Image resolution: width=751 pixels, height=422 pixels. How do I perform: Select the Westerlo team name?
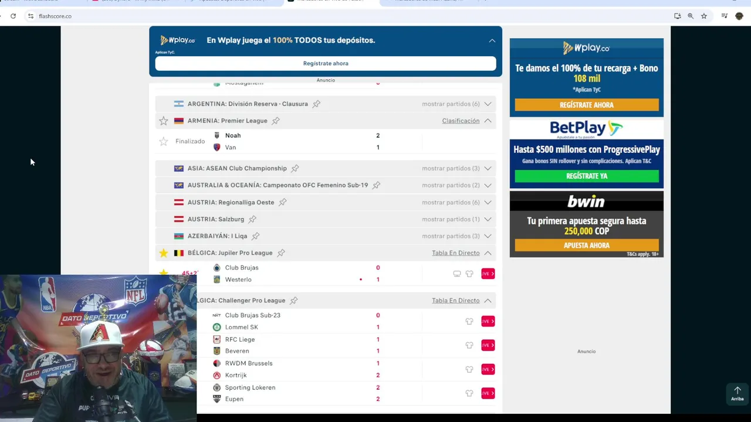click(238, 280)
